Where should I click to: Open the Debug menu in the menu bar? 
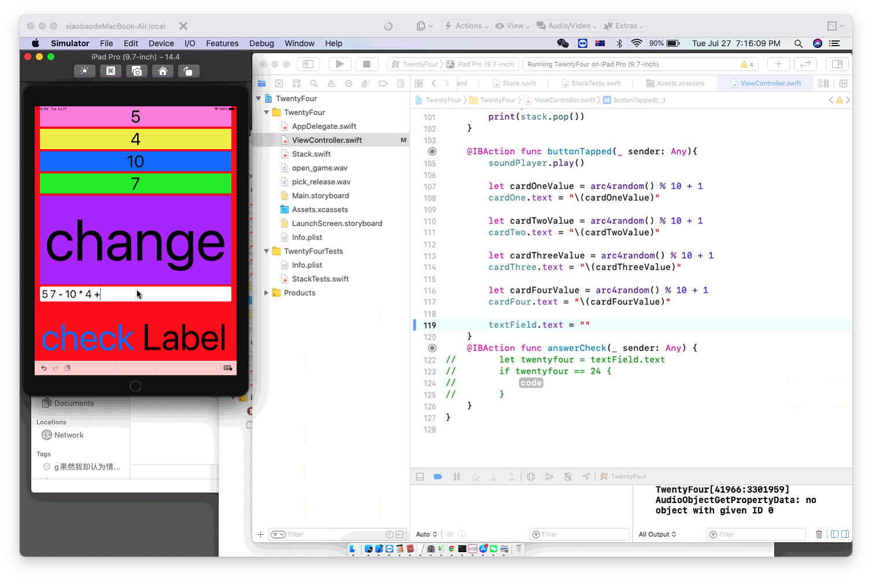(261, 43)
